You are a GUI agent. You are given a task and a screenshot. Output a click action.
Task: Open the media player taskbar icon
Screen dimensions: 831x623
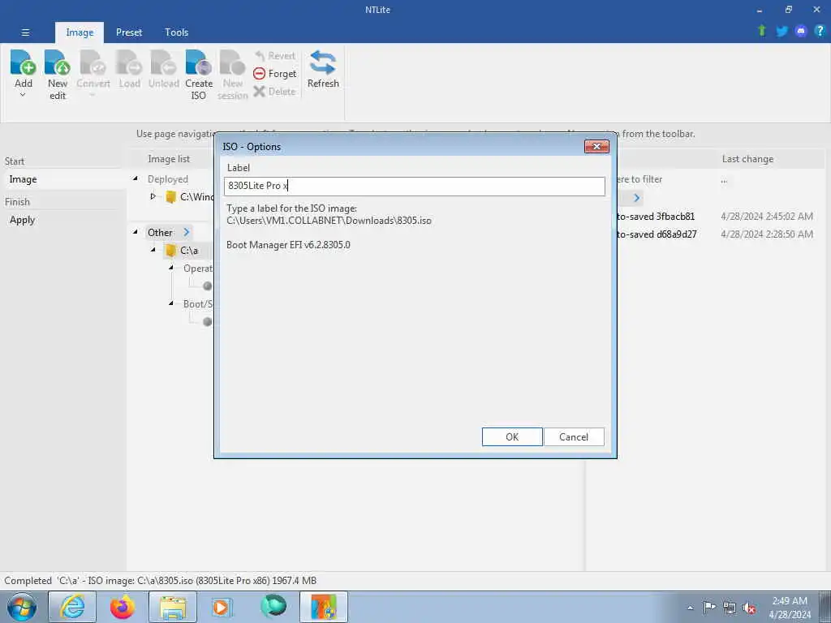(x=222, y=607)
